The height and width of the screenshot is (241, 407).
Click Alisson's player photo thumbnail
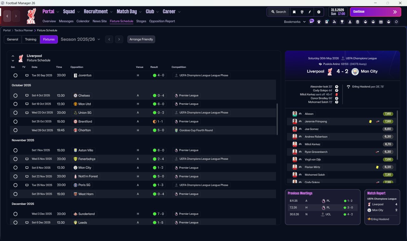(295, 114)
